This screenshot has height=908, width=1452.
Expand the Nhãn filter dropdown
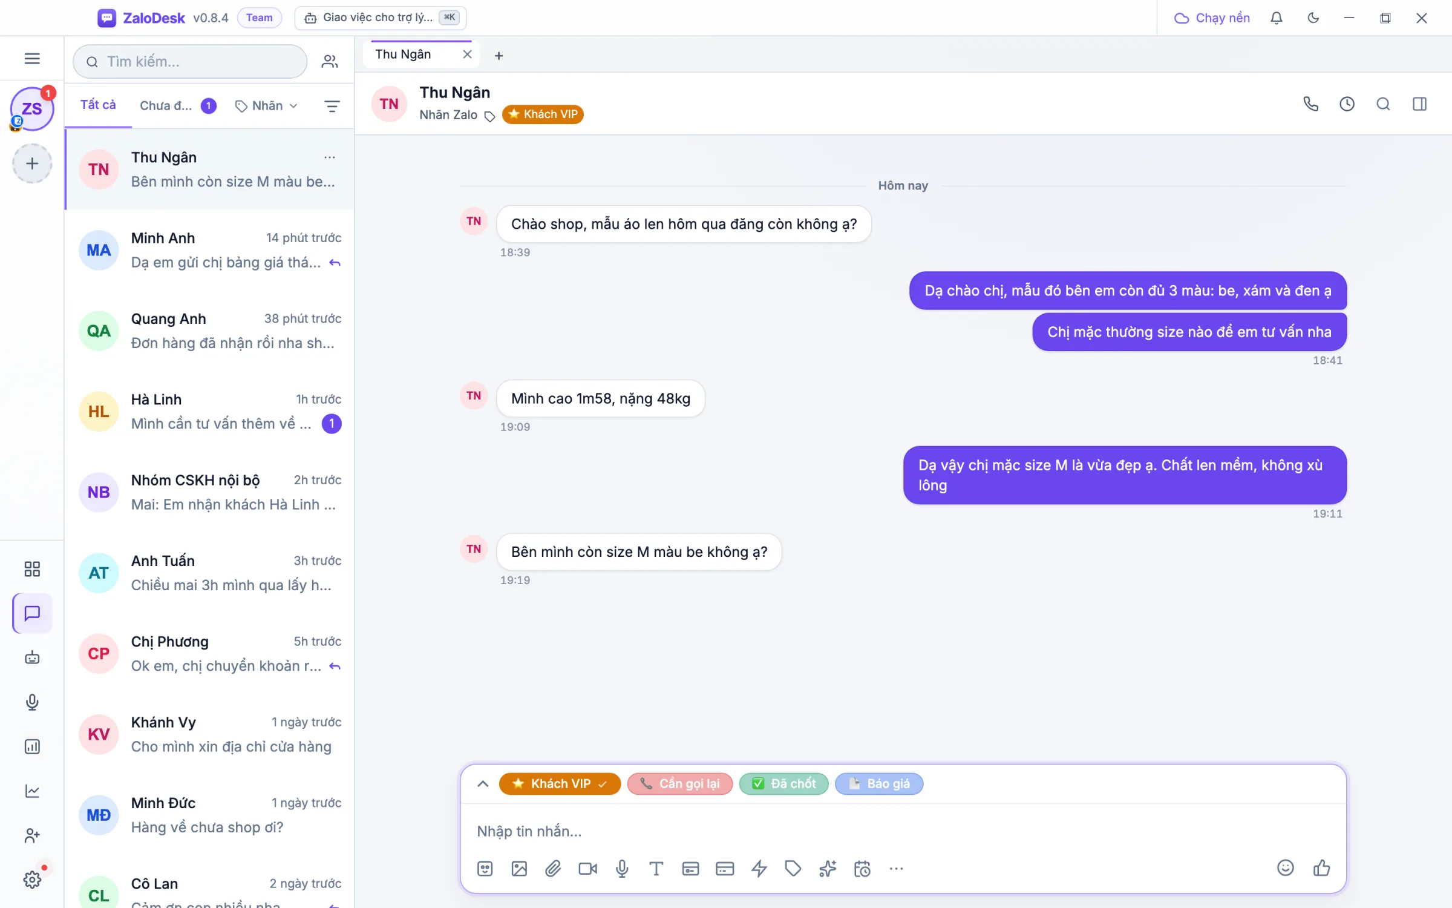267,106
